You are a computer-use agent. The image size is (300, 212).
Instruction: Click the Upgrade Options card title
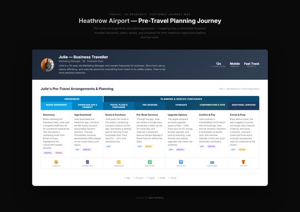coord(177,115)
